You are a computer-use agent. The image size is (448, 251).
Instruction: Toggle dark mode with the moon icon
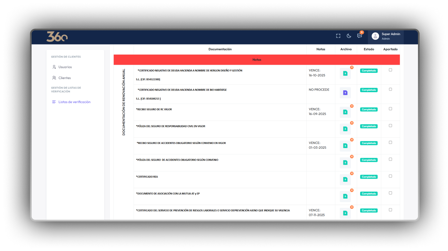click(x=349, y=36)
